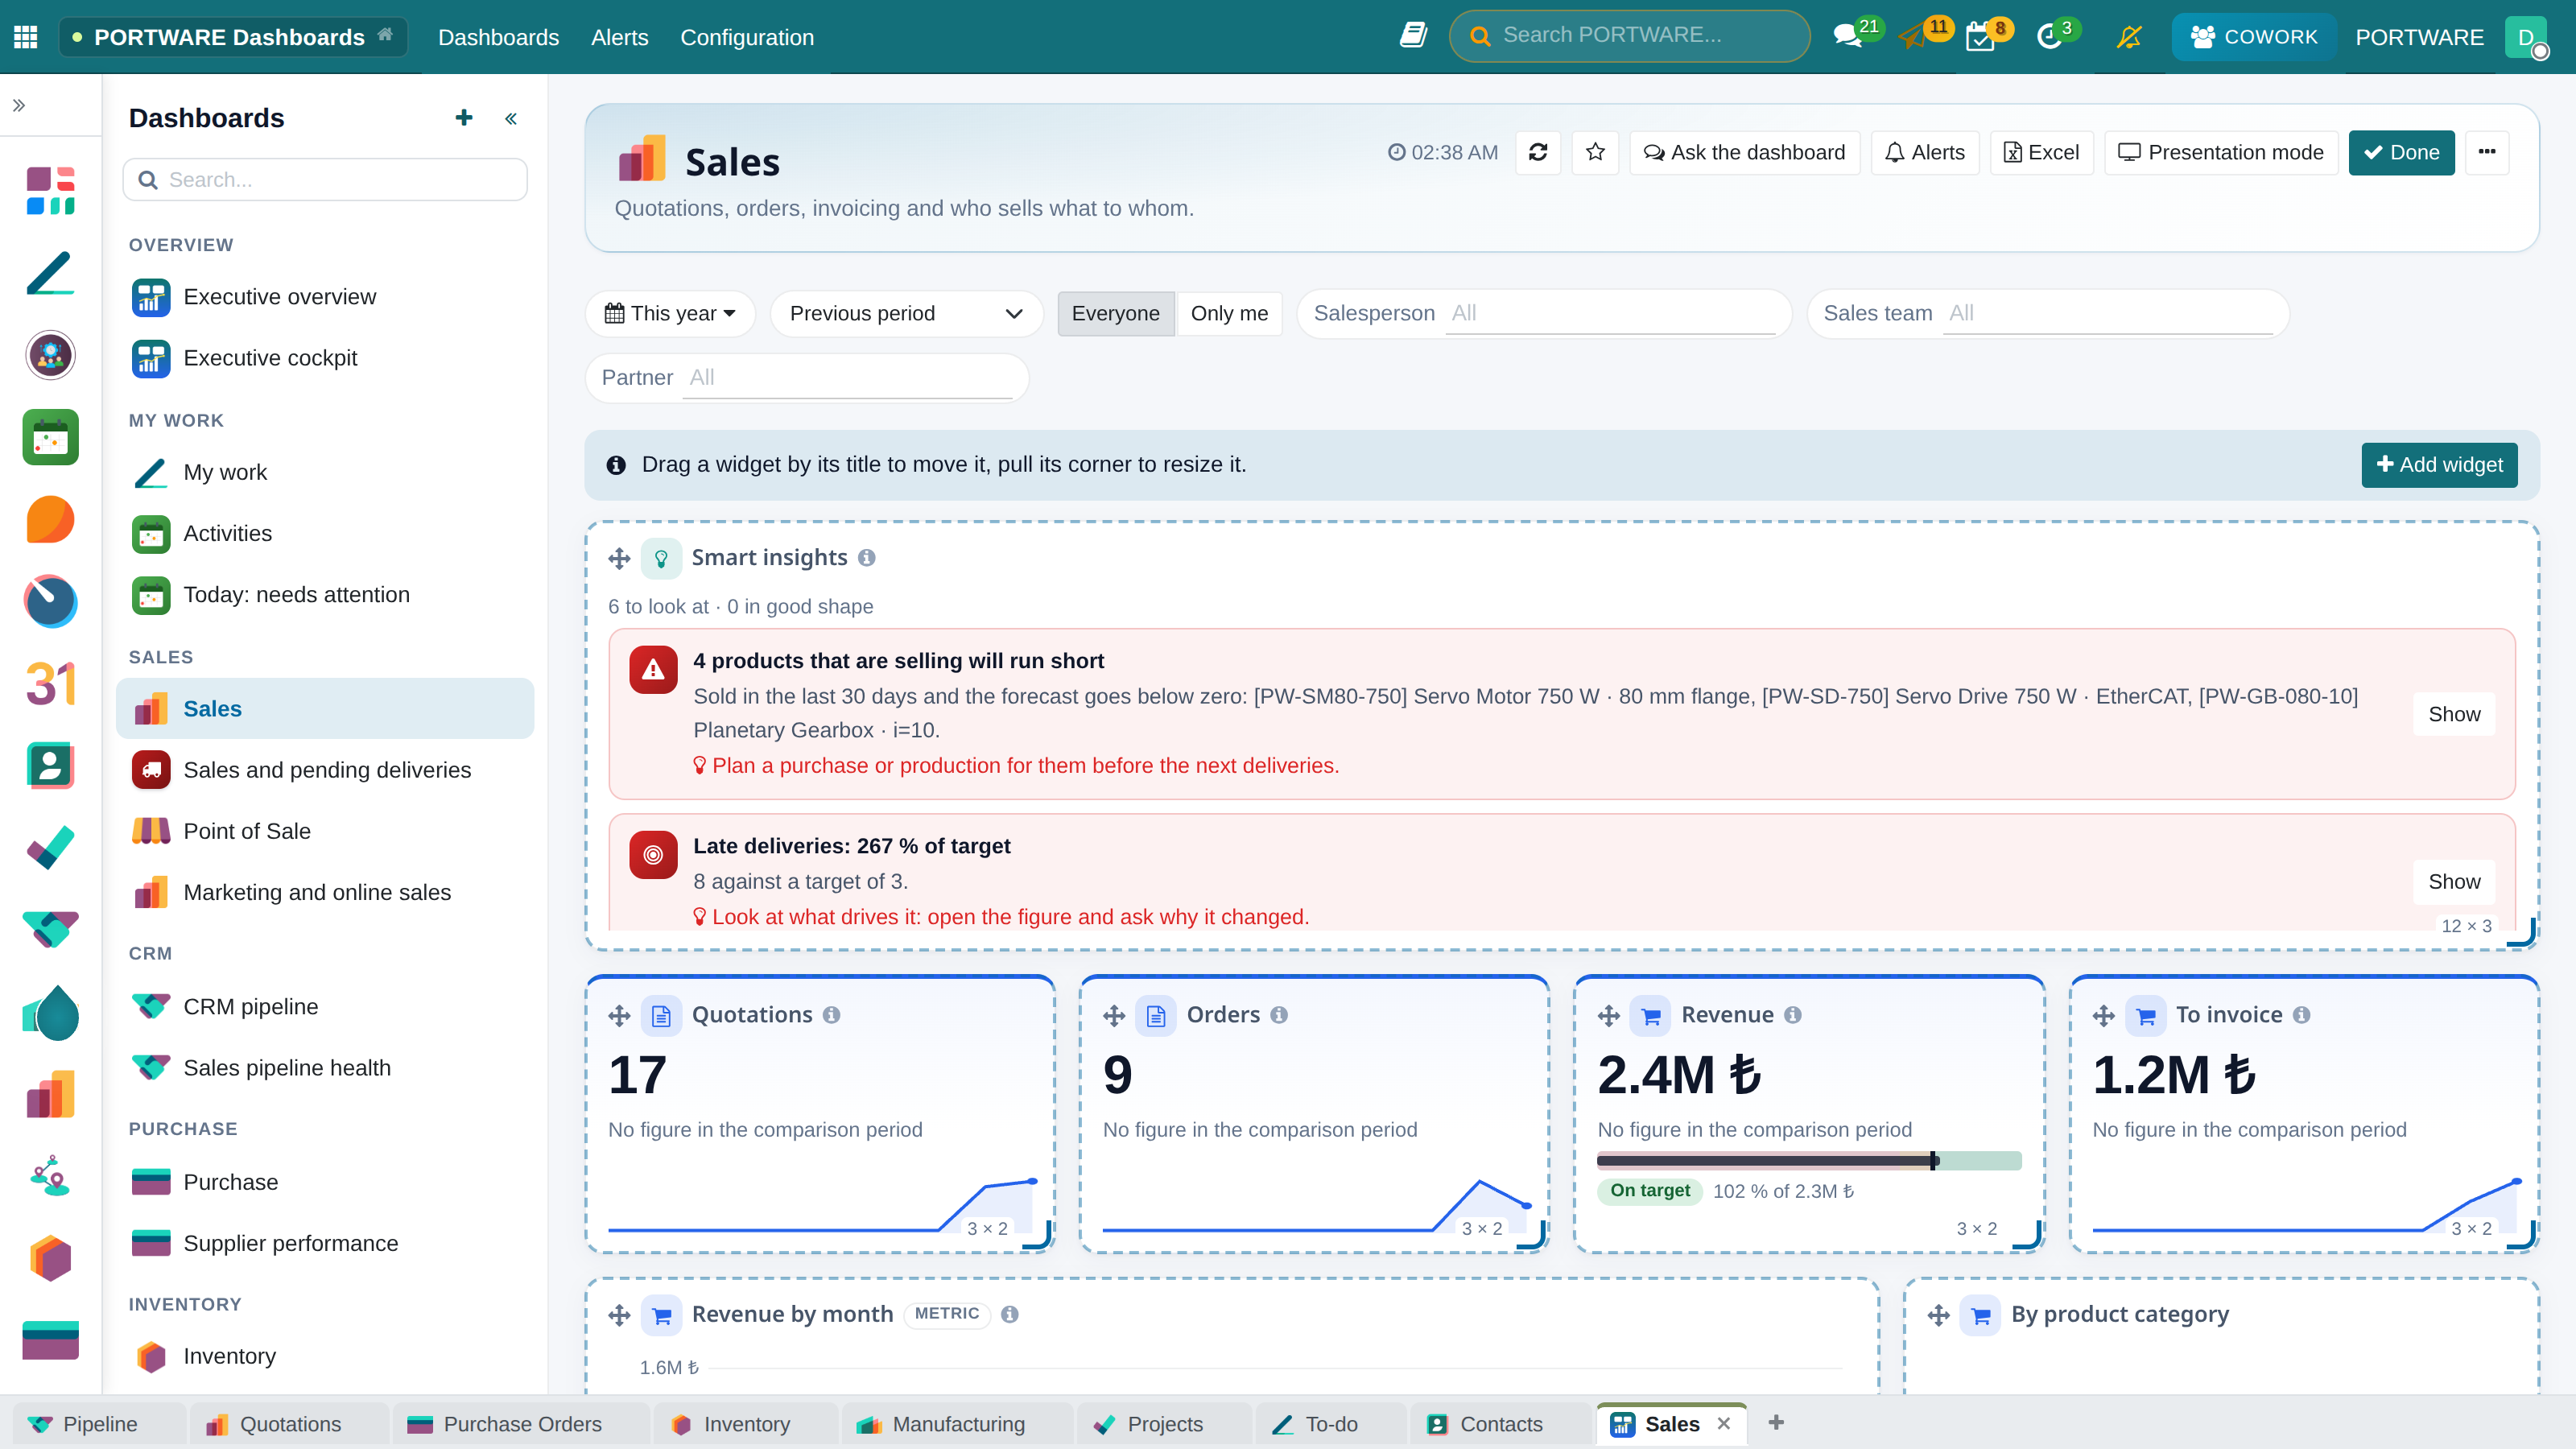The height and width of the screenshot is (1449, 2576).
Task: Click the Search PORTWARE field
Action: 1629,36
